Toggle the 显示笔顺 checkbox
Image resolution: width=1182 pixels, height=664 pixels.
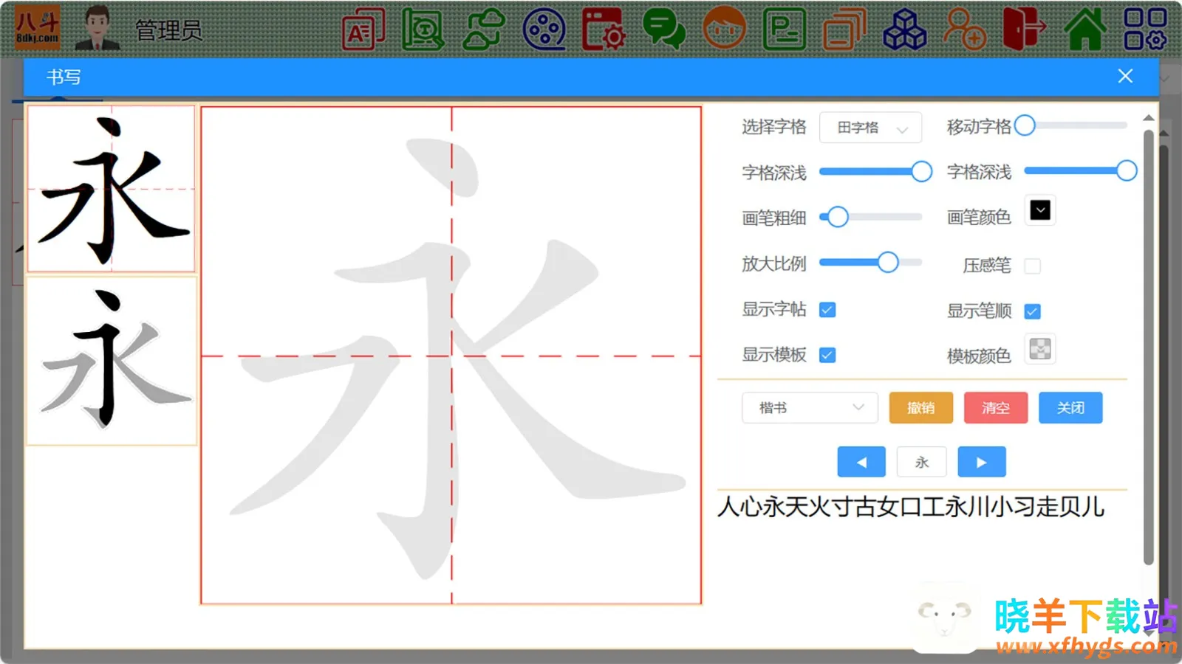click(x=1033, y=311)
